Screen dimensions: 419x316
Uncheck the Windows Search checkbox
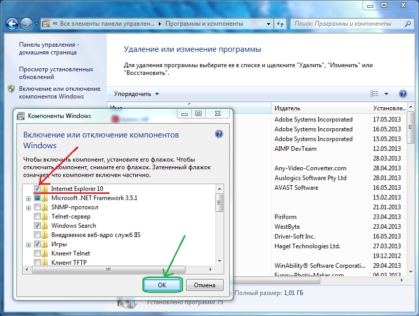[37, 226]
